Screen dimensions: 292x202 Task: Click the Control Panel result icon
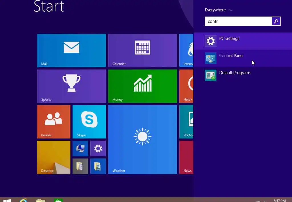point(211,58)
